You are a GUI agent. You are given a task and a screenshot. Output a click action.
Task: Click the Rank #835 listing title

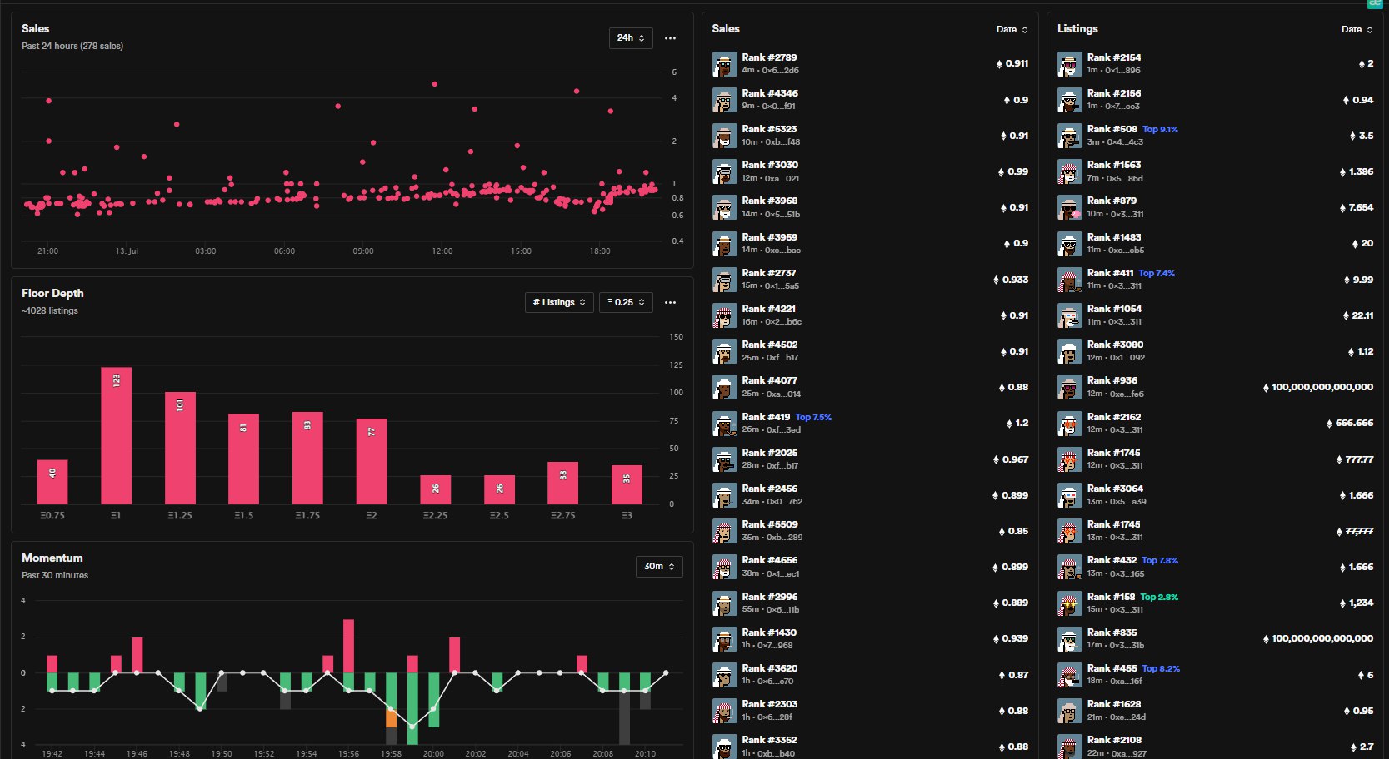point(1112,632)
